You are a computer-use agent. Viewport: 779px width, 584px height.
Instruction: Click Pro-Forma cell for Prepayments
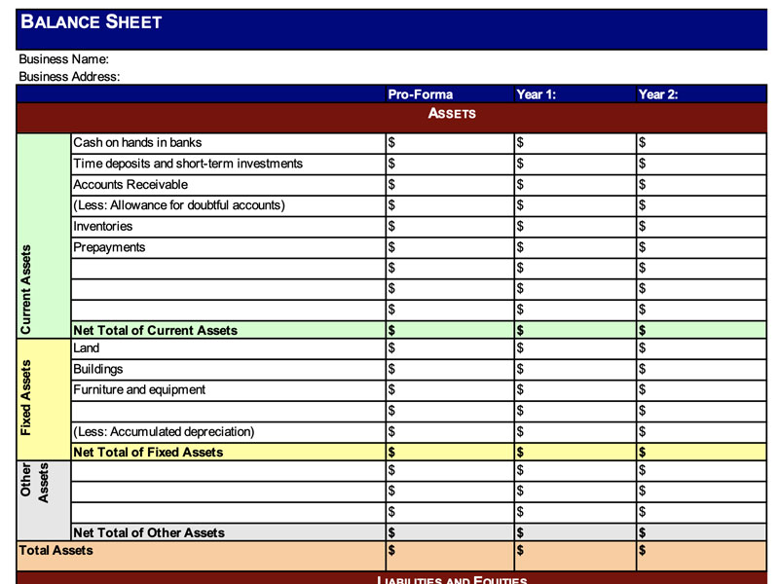(450, 247)
